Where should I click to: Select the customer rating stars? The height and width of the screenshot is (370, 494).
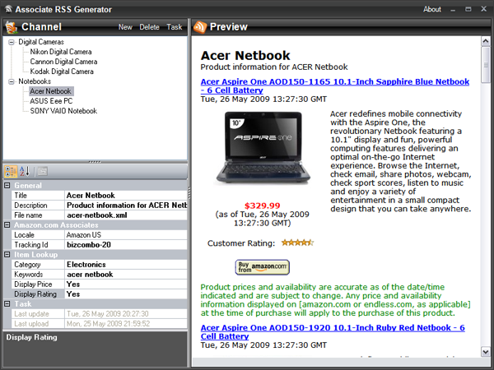pyautogui.click(x=297, y=243)
